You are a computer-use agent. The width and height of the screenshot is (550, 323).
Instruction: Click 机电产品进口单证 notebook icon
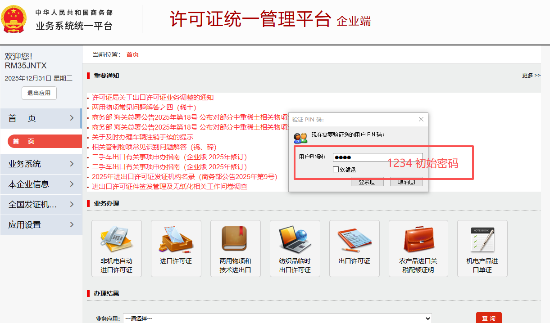[x=482, y=239]
